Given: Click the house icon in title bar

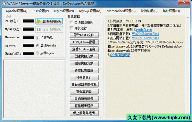Looking at the screenshot, I should 4,4.
